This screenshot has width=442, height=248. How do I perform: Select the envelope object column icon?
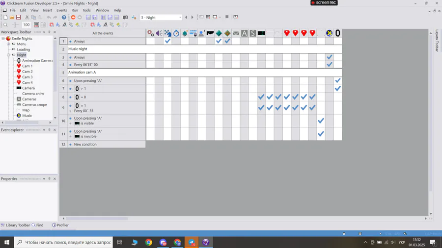tap(236, 33)
